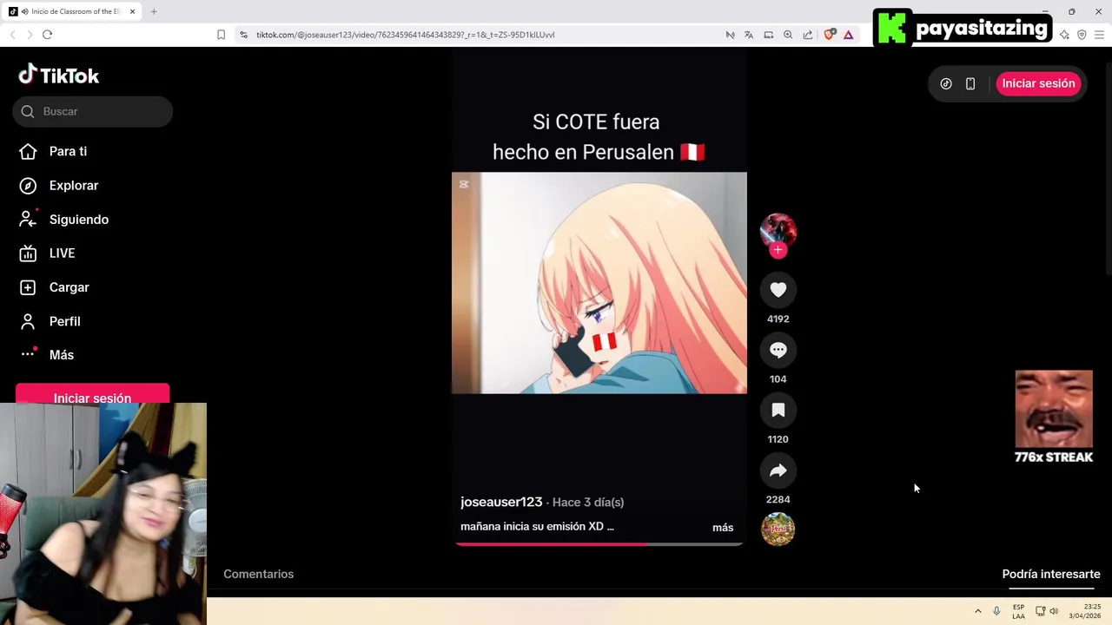Save video with bookmark icon
Viewport: 1112px width, 625px height.
pyautogui.click(x=778, y=410)
